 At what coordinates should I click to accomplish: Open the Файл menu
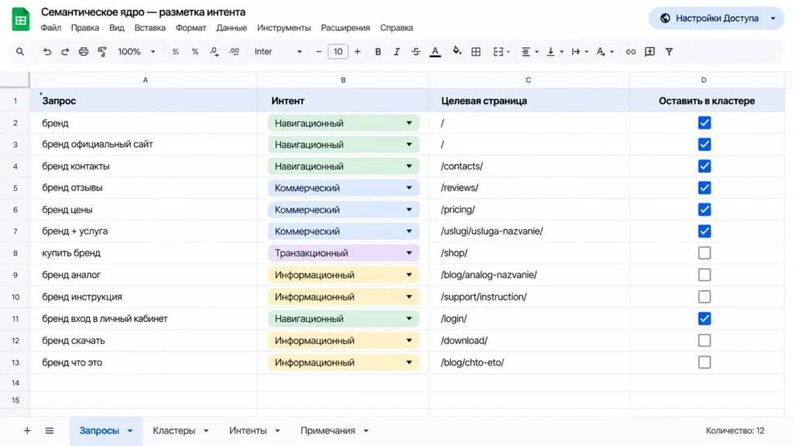(50, 28)
